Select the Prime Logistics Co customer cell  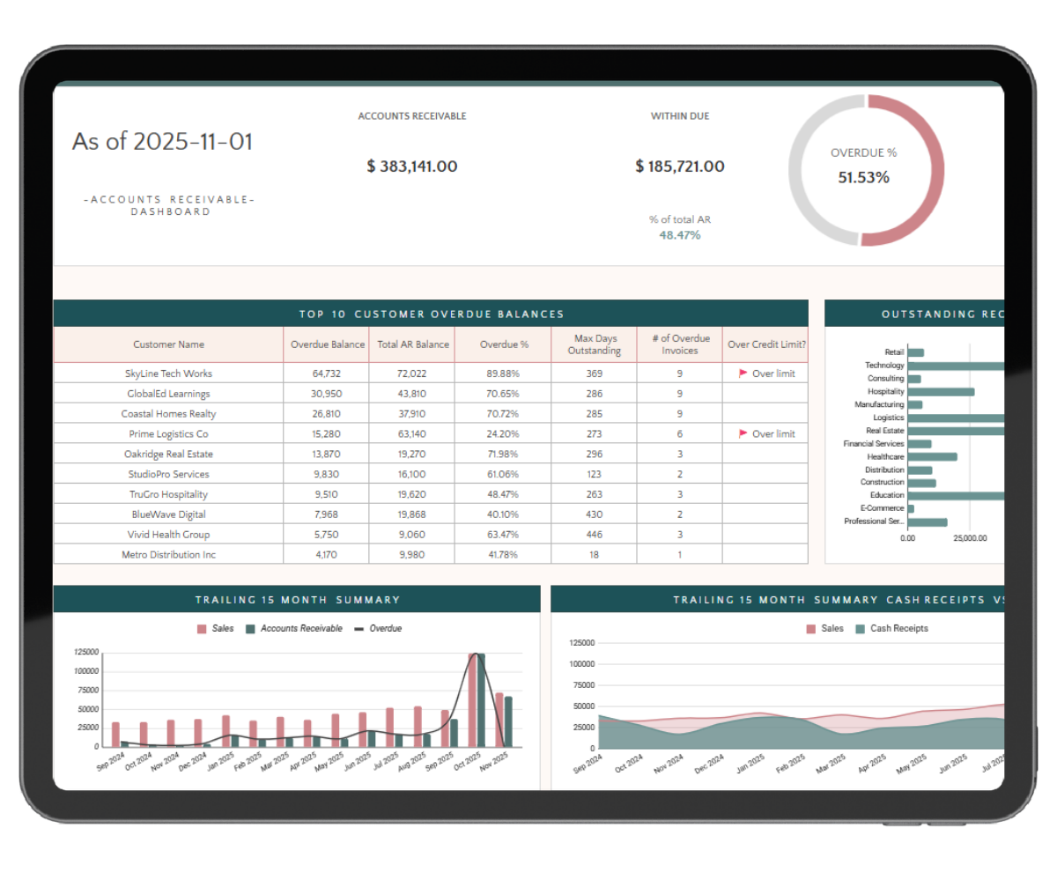click(168, 433)
